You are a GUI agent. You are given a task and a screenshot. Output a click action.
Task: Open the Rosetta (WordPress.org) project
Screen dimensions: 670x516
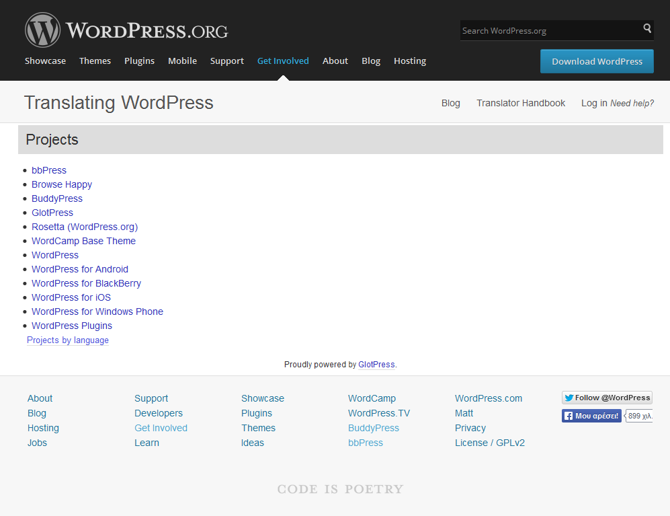(x=85, y=227)
